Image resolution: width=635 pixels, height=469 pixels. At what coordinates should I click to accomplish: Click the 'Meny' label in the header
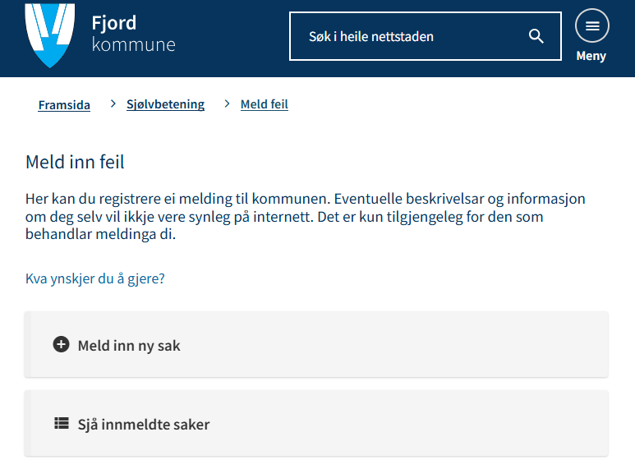point(591,56)
